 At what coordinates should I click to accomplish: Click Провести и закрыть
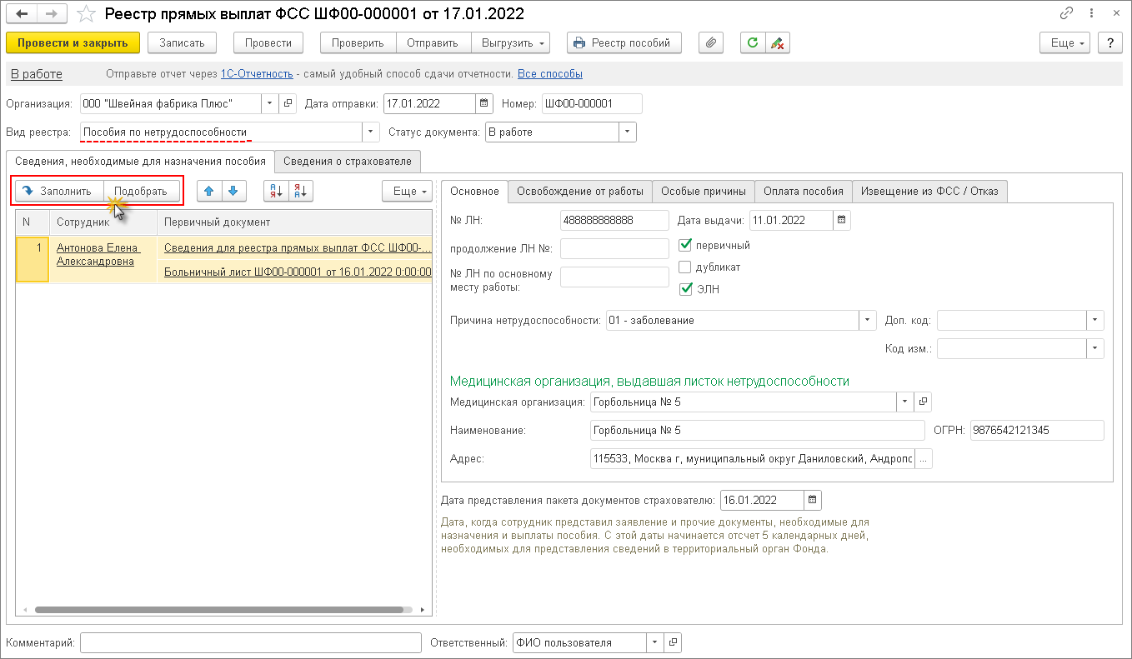73,42
